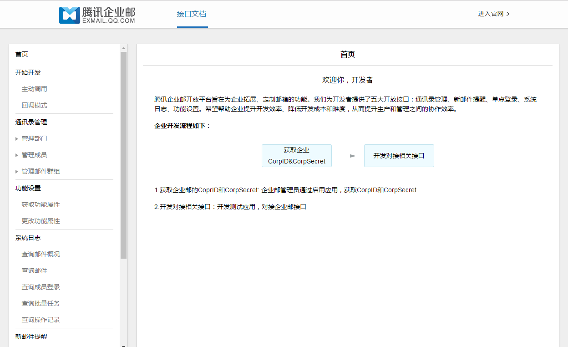
Task: Go to 获取功能属性 page
Action: pos(41,204)
